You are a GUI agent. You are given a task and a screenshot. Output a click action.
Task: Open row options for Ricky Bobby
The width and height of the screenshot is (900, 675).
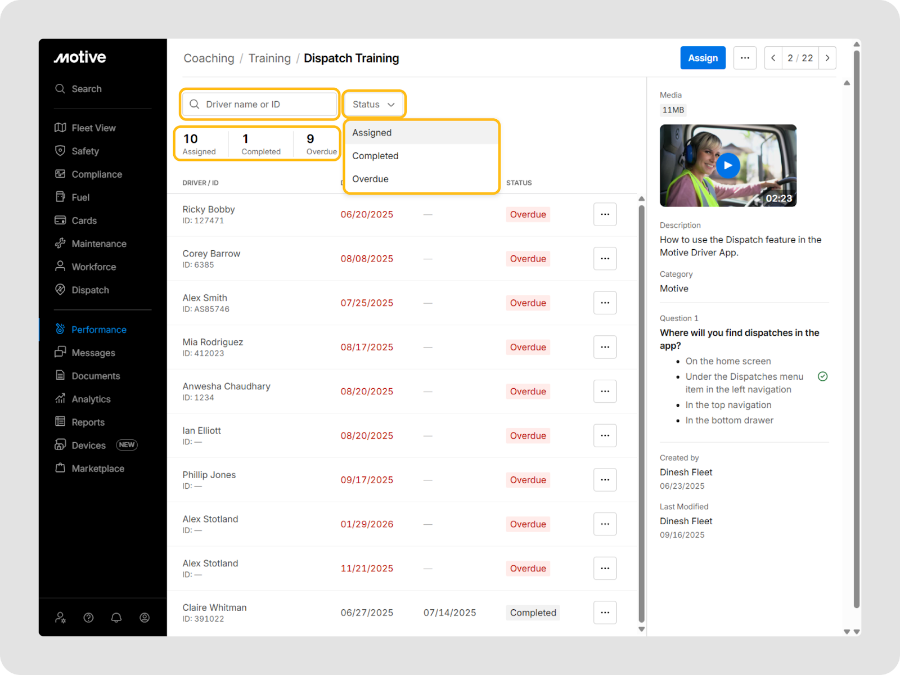(x=605, y=214)
